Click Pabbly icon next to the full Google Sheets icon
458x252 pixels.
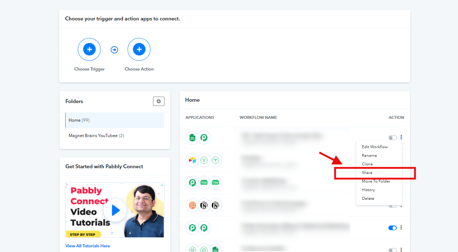coord(204,137)
